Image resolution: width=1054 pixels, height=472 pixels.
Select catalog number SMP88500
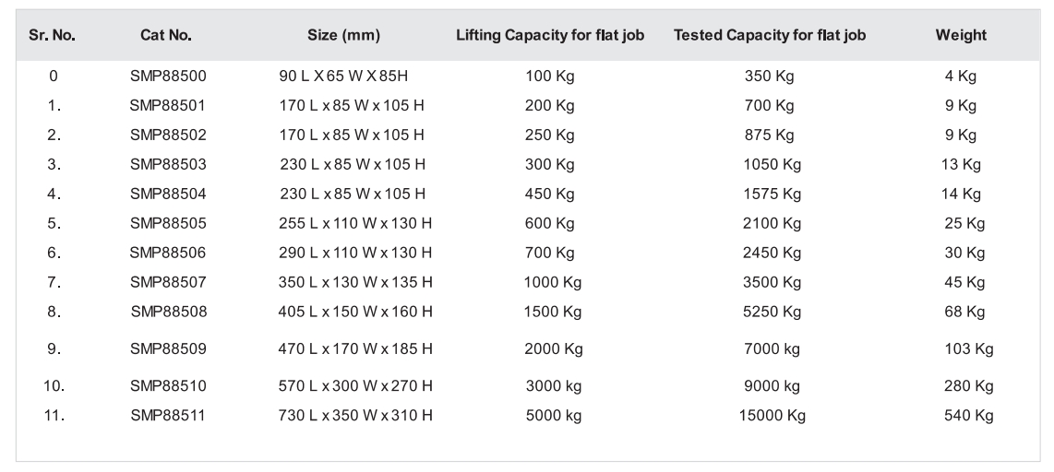pyautogui.click(x=168, y=77)
